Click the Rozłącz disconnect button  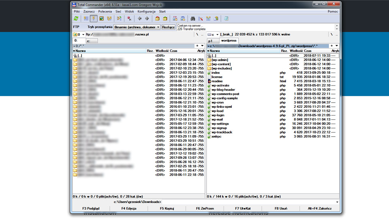pyautogui.click(x=168, y=27)
